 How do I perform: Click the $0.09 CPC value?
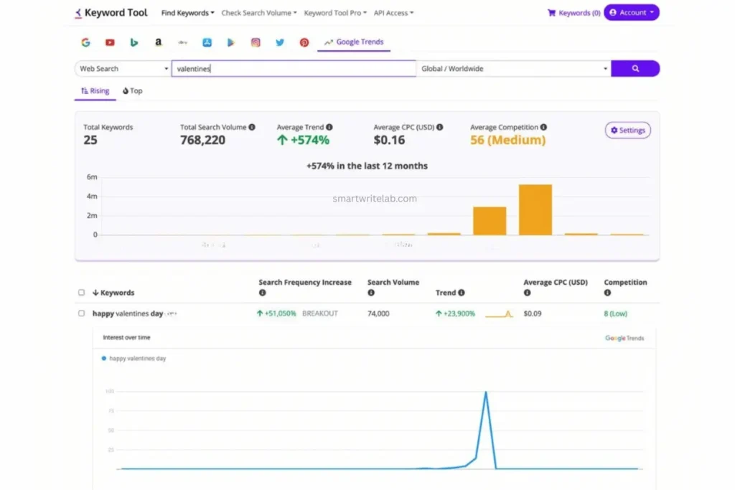point(533,314)
